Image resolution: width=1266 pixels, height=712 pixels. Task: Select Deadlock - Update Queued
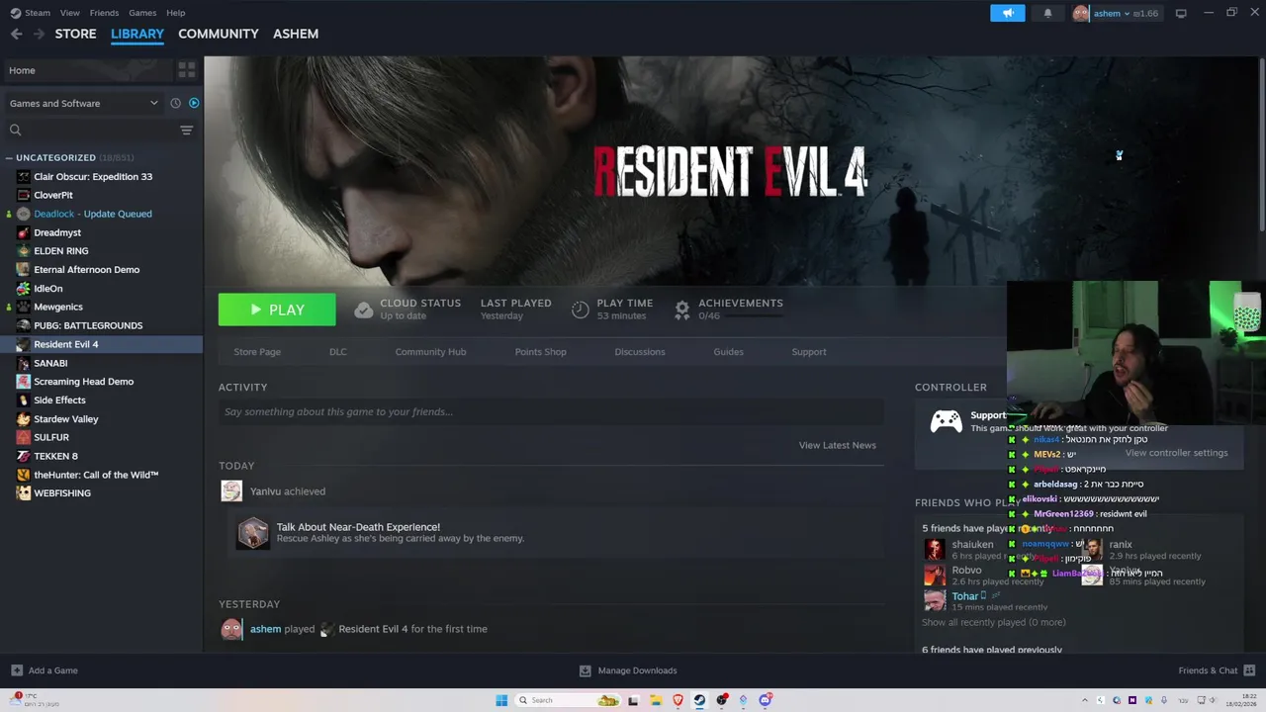coord(93,214)
